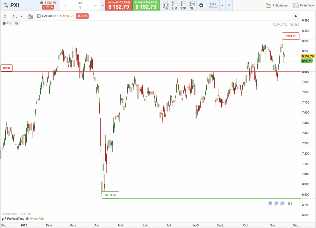Expand the quantity order type dropdown chevron
316x228 pixels.
(x=102, y=5)
